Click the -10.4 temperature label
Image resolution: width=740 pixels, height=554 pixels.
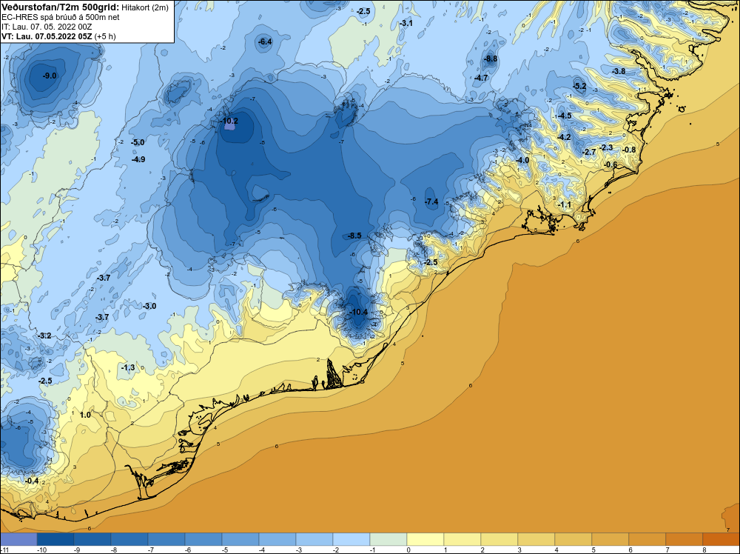(x=359, y=312)
